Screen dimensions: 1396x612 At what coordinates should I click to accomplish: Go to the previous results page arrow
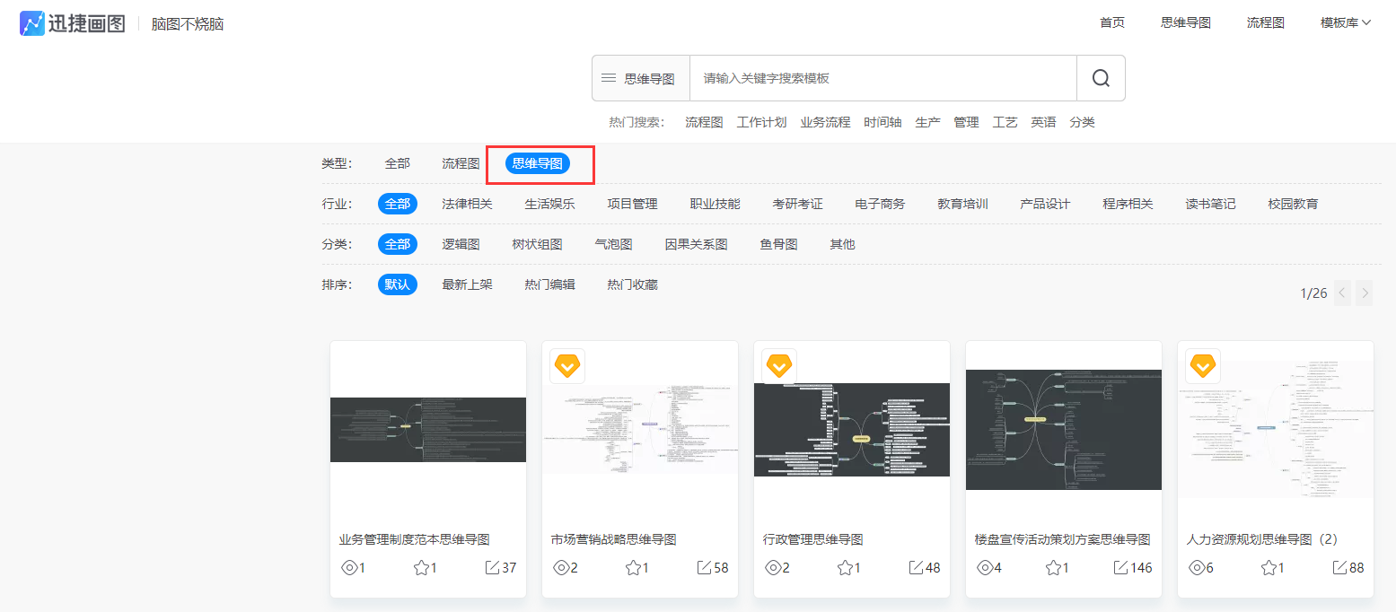coord(1342,293)
